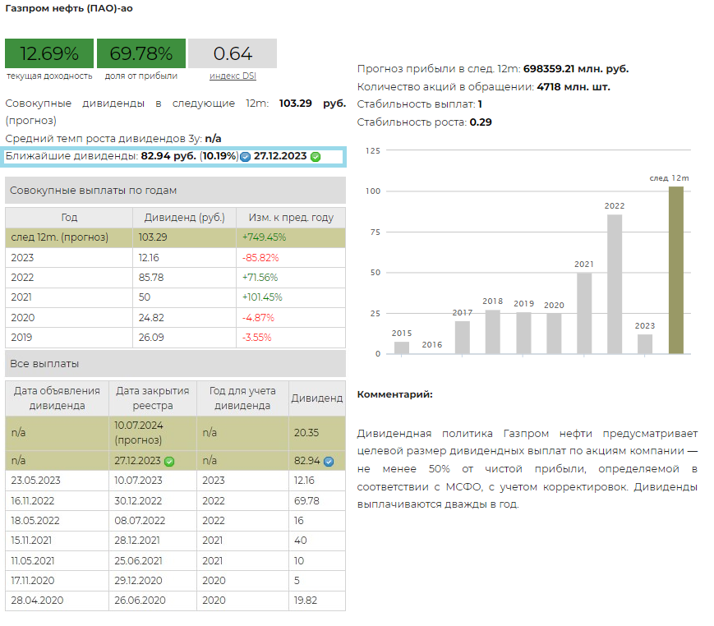This screenshot has height=626, width=714.
Task: Click the Изм. к пред. году column header
Action: point(286,218)
